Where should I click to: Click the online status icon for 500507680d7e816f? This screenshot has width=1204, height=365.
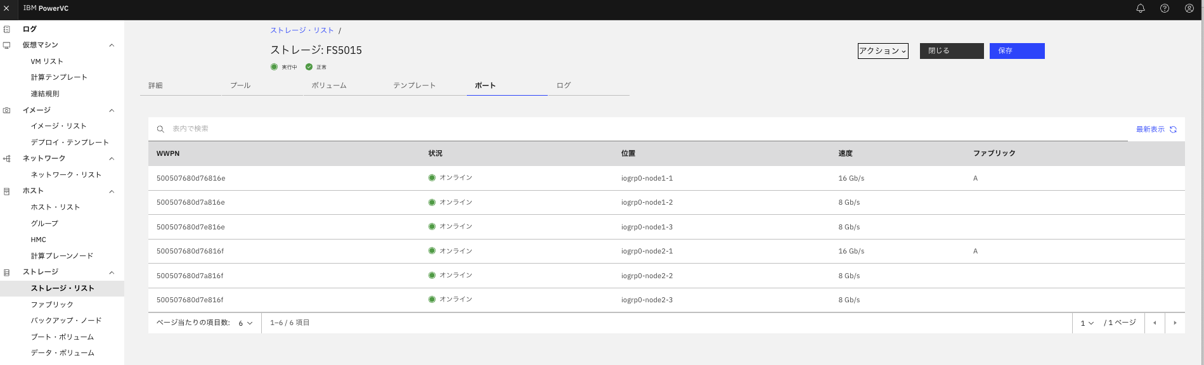[432, 300]
